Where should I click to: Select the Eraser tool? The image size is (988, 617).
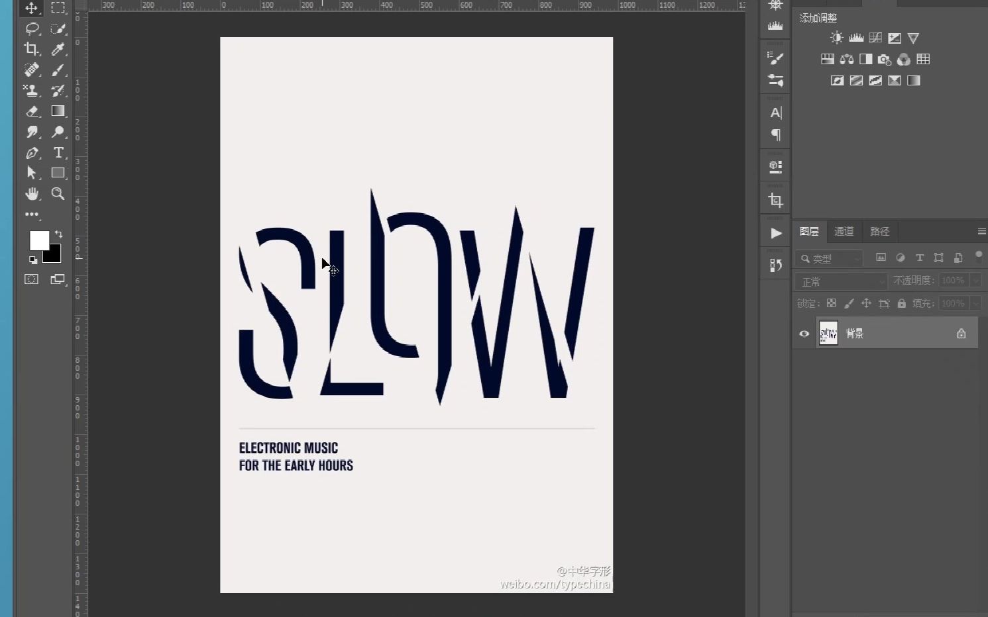pos(31,111)
